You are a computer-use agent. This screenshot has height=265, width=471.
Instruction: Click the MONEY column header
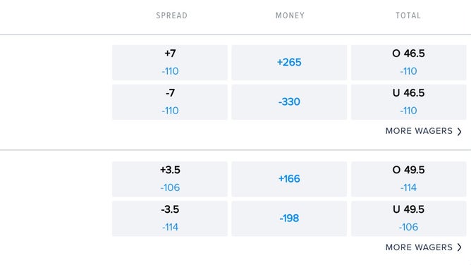click(x=290, y=16)
